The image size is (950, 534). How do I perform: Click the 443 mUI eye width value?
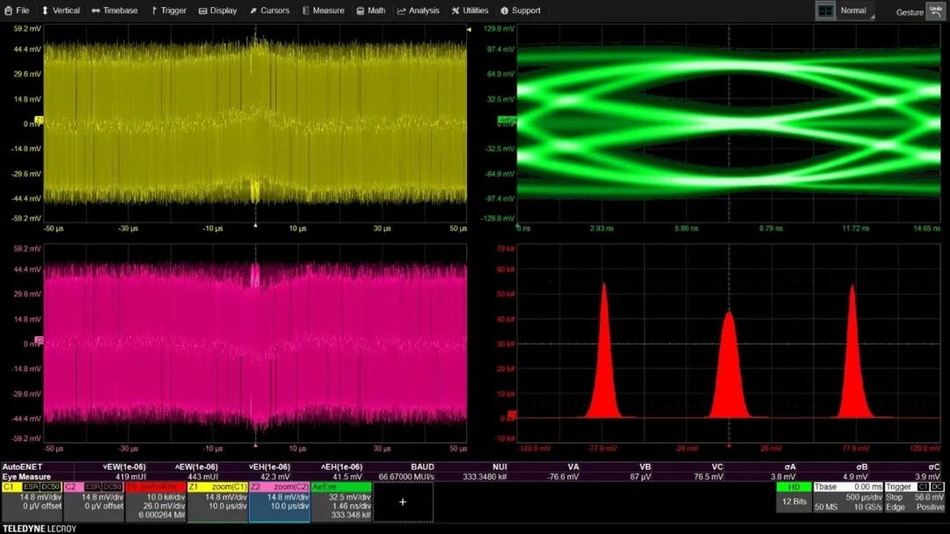click(203, 477)
